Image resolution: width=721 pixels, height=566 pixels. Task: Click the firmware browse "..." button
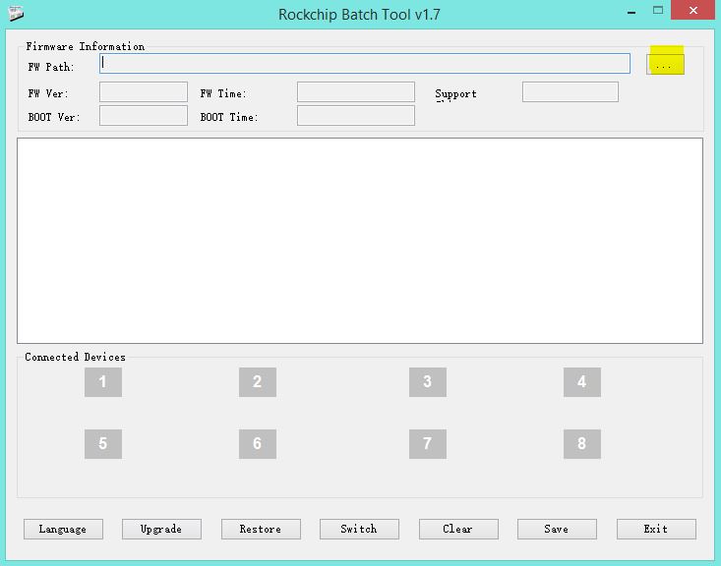click(665, 64)
